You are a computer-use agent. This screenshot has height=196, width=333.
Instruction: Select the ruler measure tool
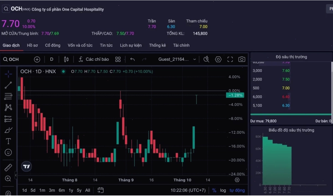[8, 167]
